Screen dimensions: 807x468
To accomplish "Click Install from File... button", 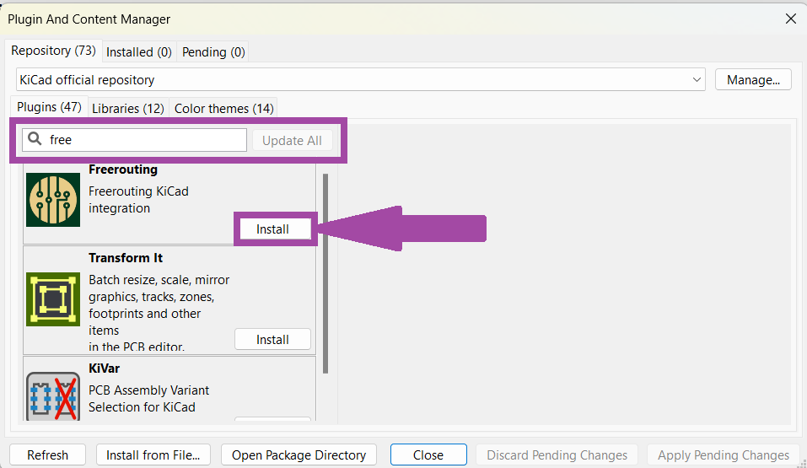I will click(153, 455).
